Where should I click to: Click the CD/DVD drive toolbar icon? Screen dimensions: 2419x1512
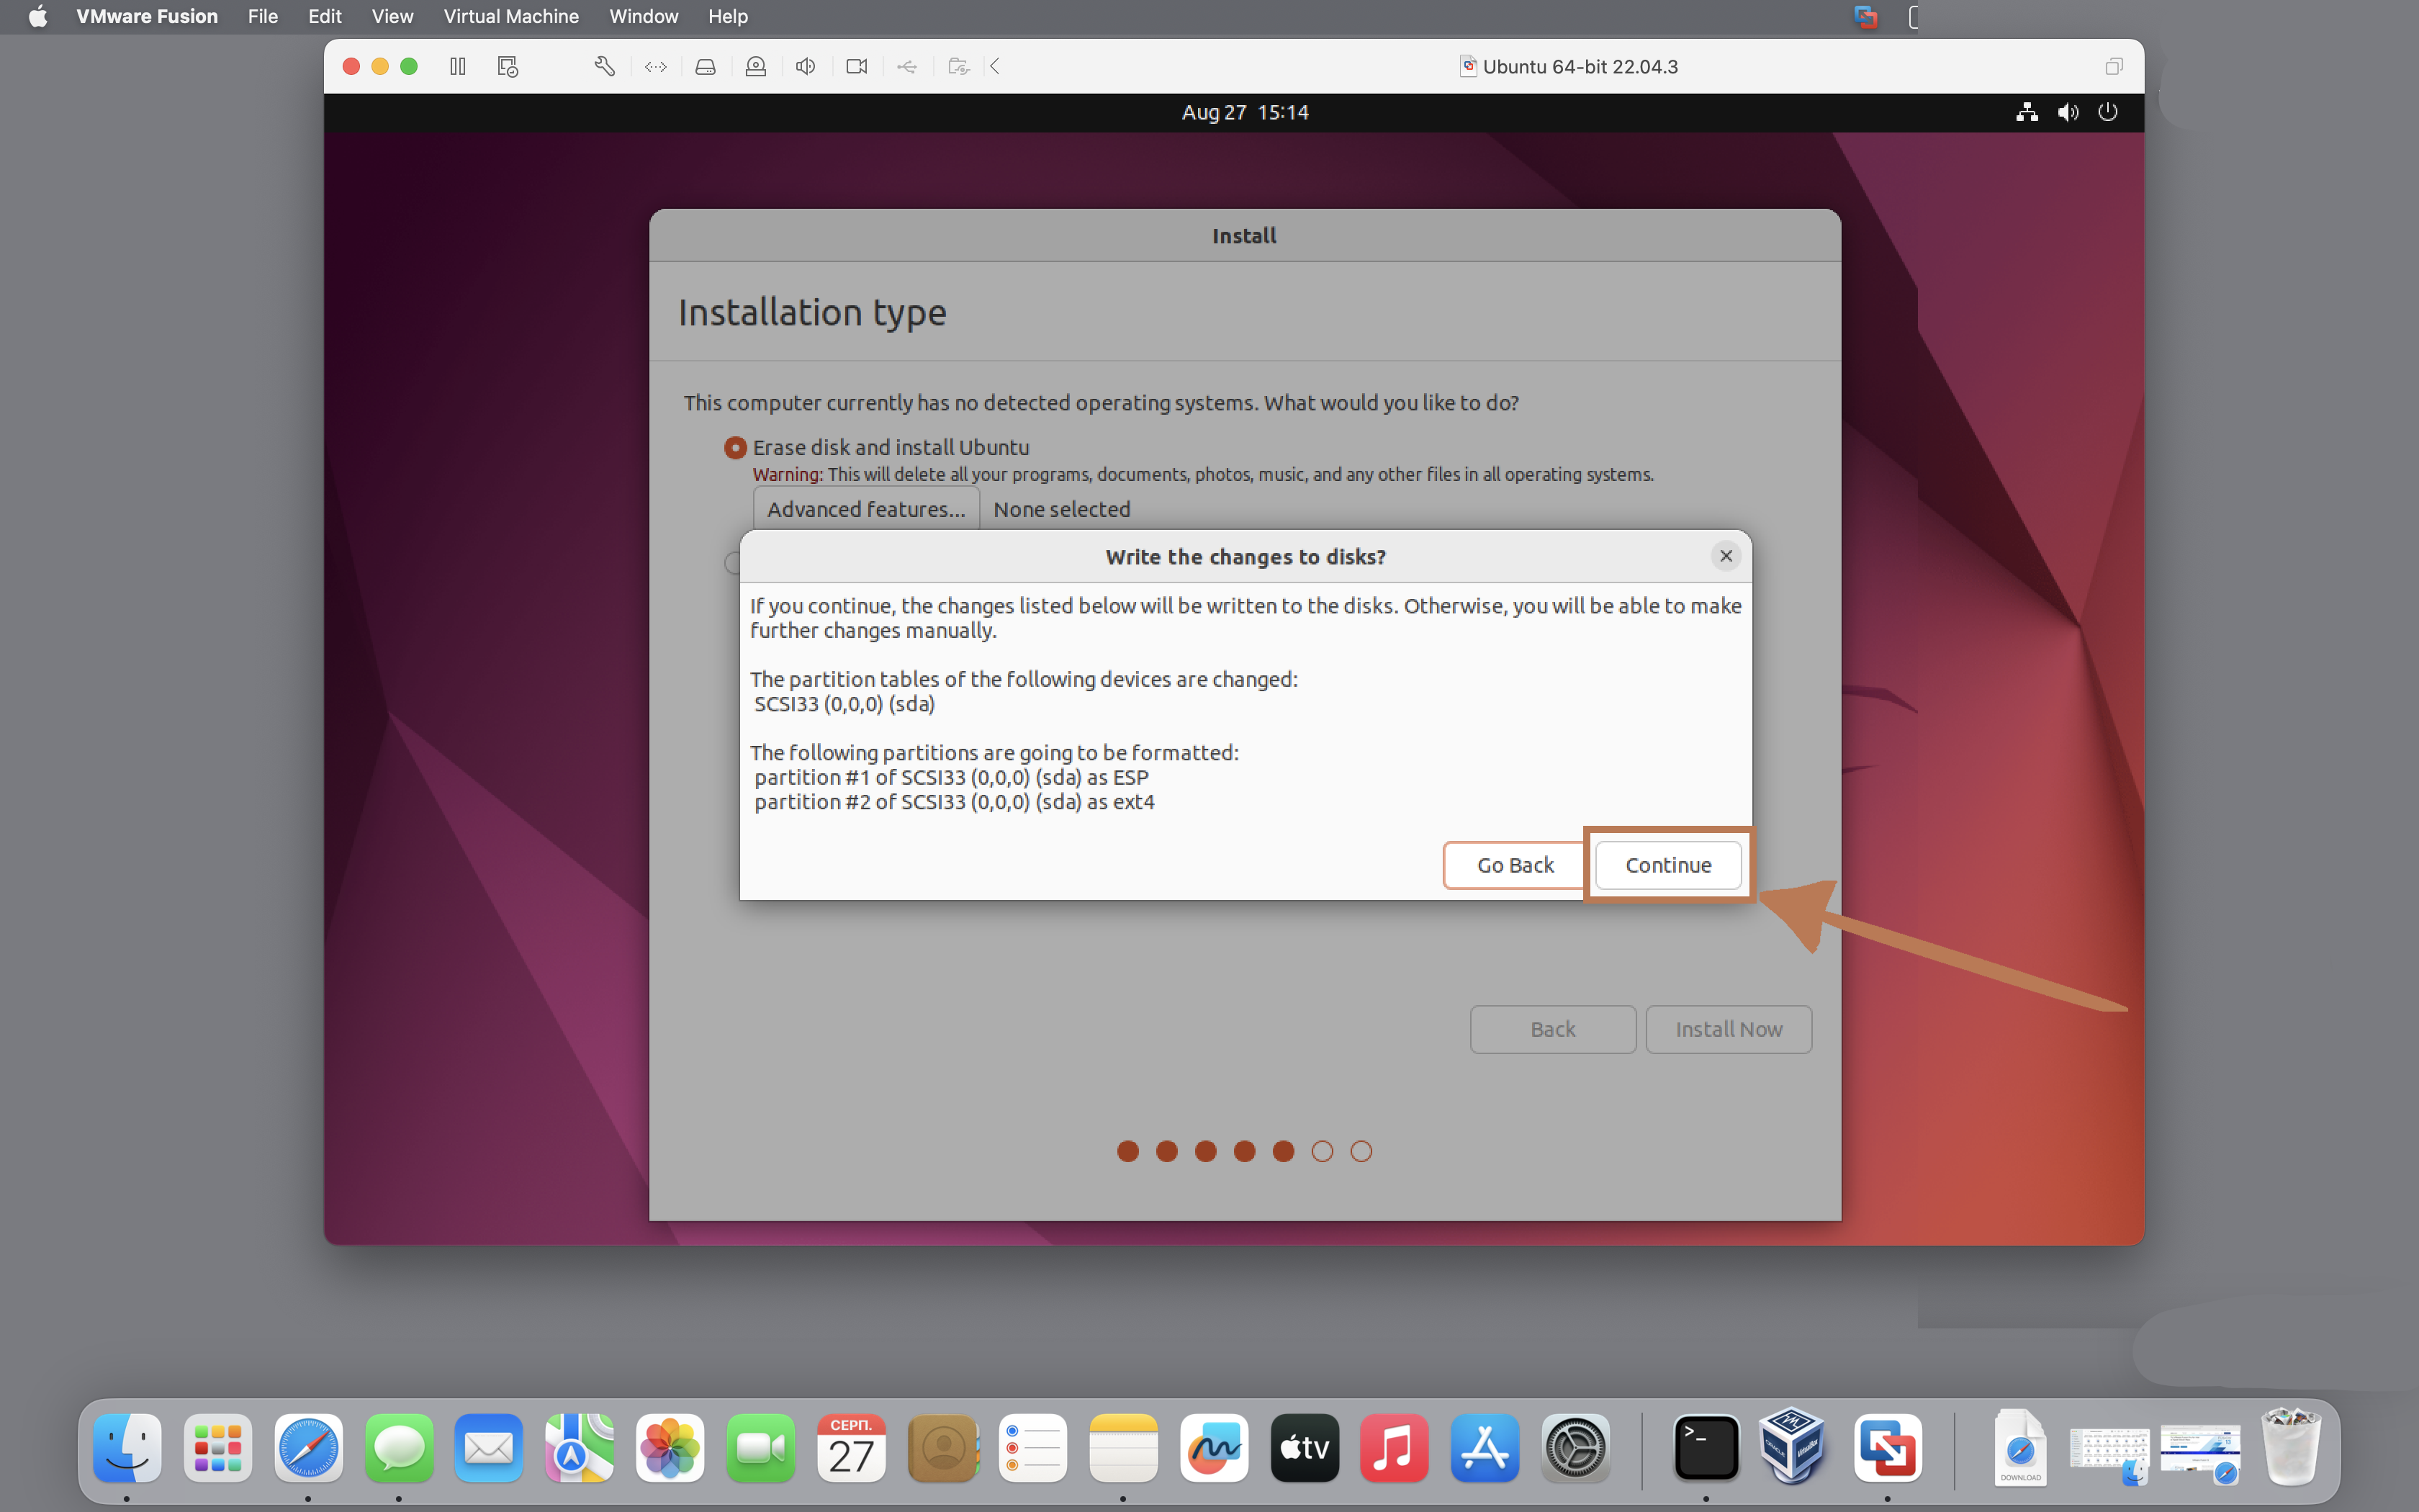pyautogui.click(x=756, y=66)
